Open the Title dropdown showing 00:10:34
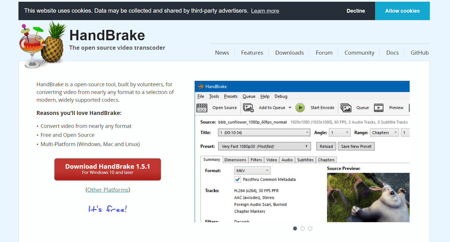 click(x=264, y=132)
